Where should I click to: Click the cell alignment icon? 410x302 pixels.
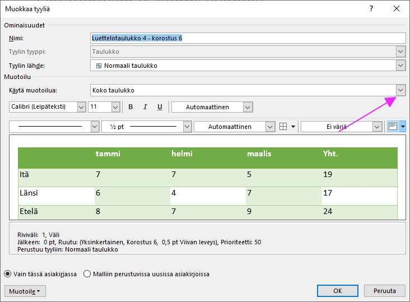tap(393, 127)
